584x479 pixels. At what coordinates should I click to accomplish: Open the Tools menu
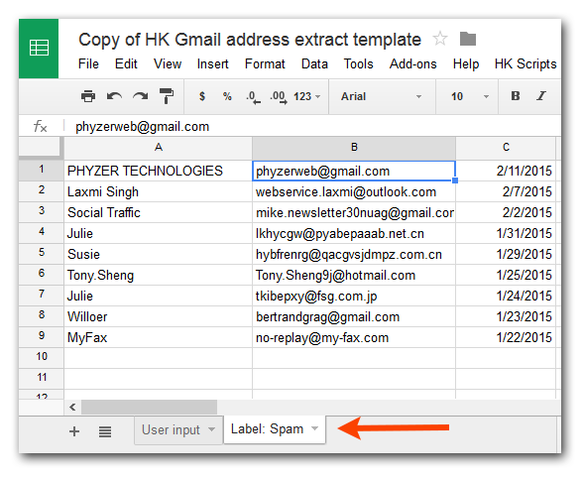pyautogui.click(x=358, y=64)
